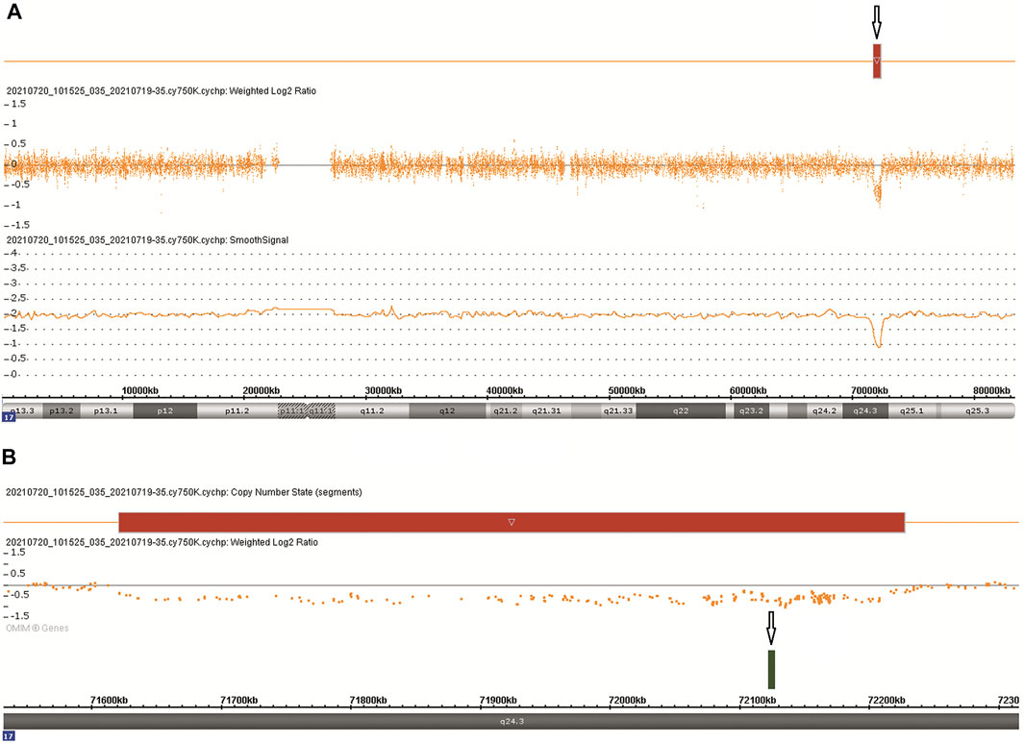Select the p11.2 cytoband
1024x743 pixels.
[237, 410]
